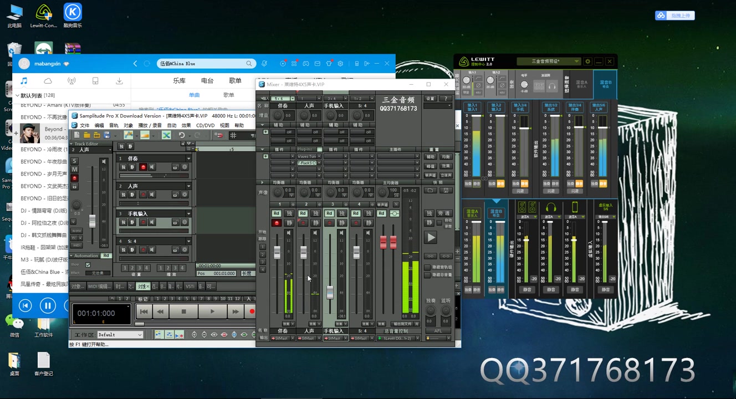Image resolution: width=736 pixels, height=399 pixels.
Task: Toggle 独奏 under 输出1/2 系统 in Lewitt
Action: coord(546,183)
